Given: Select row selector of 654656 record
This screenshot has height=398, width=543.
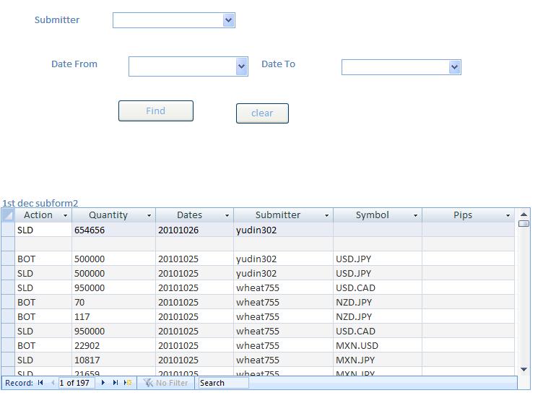Looking at the screenshot, I should (8, 230).
